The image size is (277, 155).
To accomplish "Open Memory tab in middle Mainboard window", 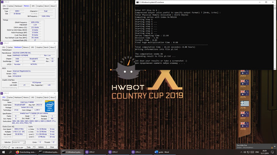I will 26,47.
